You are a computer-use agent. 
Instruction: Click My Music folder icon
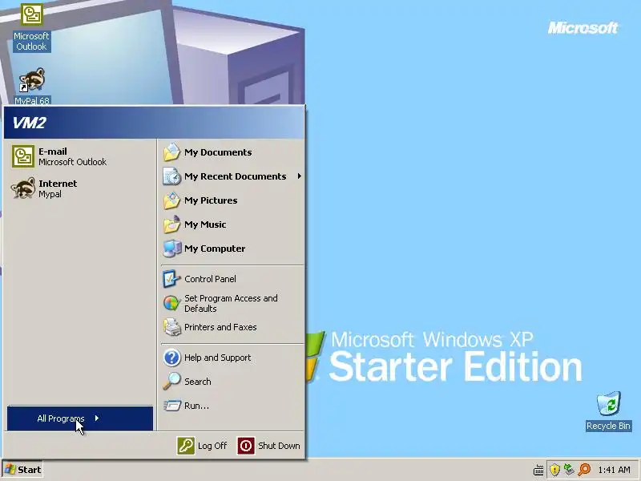point(171,224)
